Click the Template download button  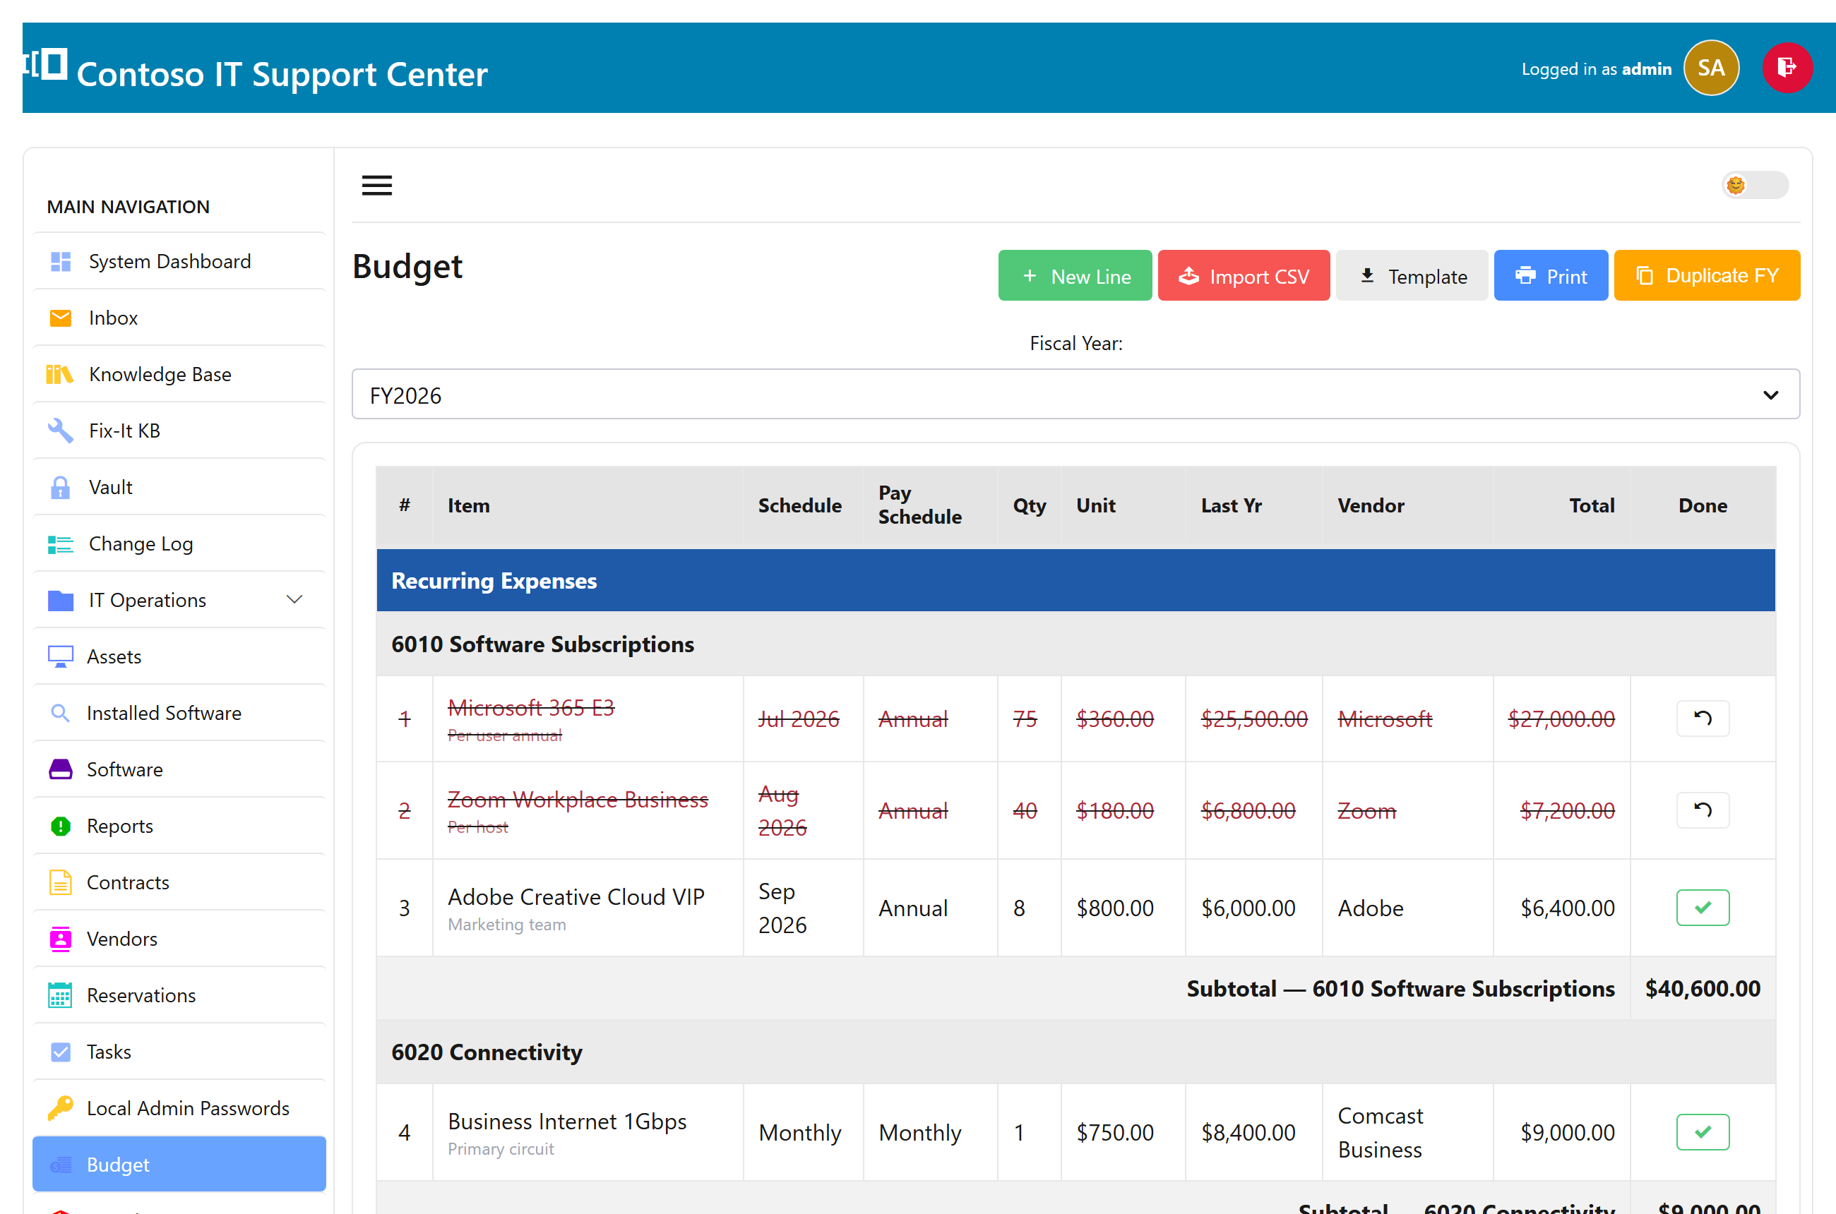[1412, 277]
